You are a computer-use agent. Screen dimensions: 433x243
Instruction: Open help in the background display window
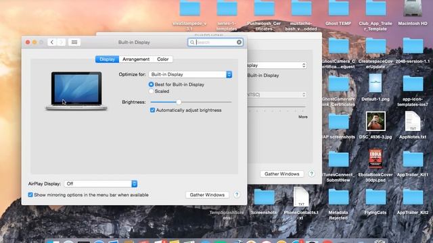click(311, 173)
